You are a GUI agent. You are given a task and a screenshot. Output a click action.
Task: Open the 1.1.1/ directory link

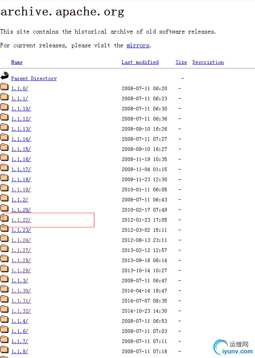[x=20, y=99]
